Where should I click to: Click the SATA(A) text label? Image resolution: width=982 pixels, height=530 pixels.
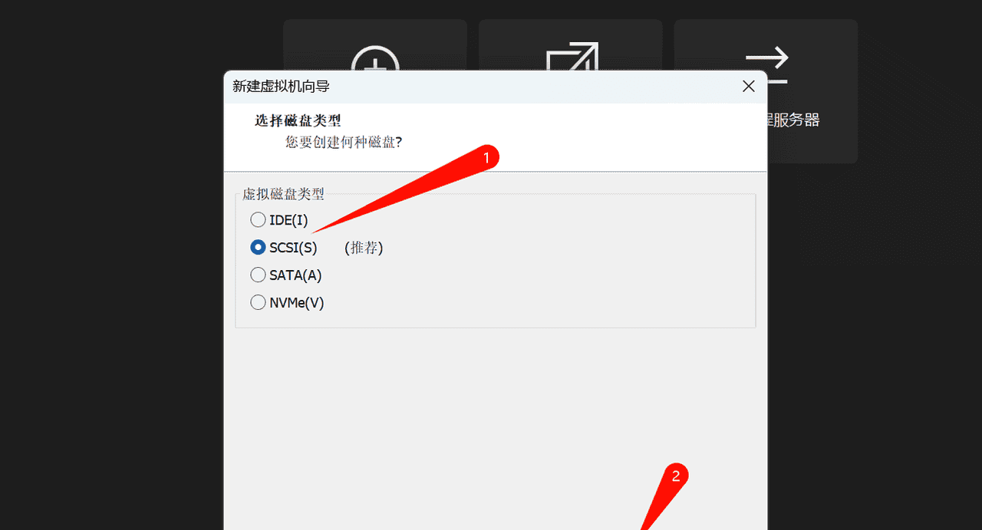click(295, 275)
